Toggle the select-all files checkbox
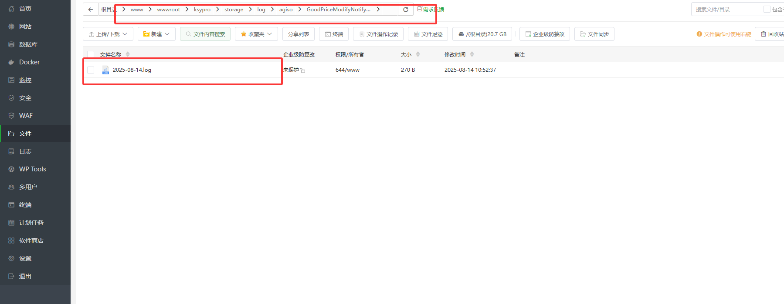This screenshot has height=304, width=784. [x=91, y=54]
